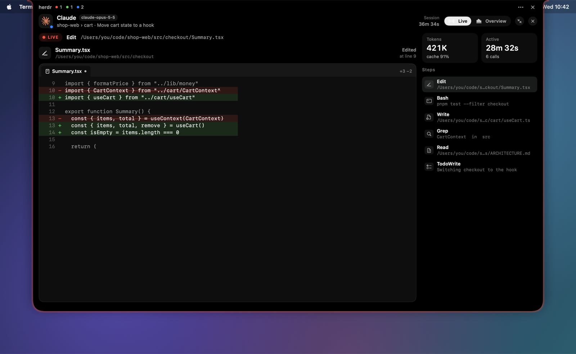Open the Terminal app menu

[26, 7]
